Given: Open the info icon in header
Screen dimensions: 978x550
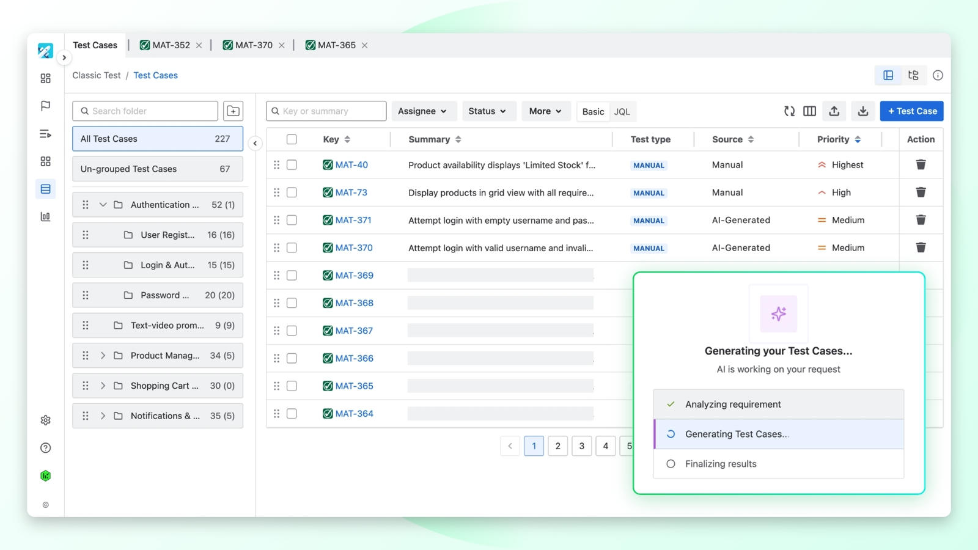Looking at the screenshot, I should (938, 75).
